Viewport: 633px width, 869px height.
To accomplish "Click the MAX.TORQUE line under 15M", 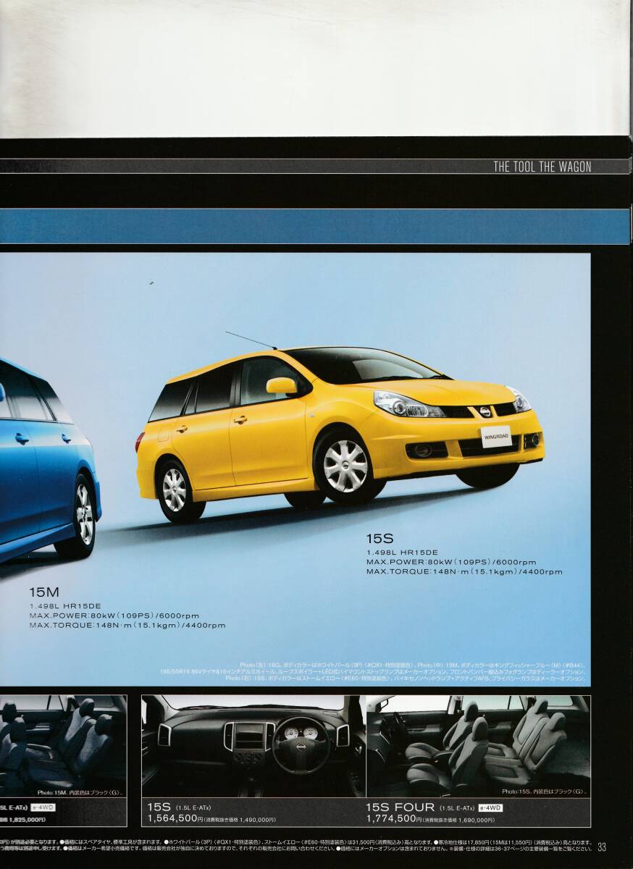I will (127, 625).
